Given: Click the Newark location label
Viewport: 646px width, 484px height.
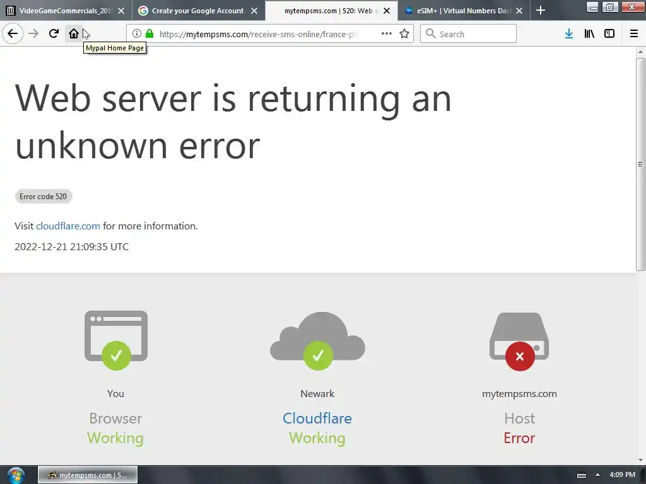Looking at the screenshot, I should (317, 393).
